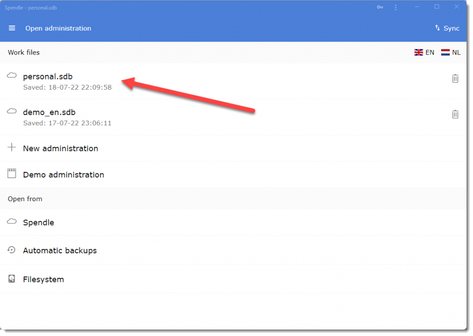Delete the personal.sdb work file

455,79
